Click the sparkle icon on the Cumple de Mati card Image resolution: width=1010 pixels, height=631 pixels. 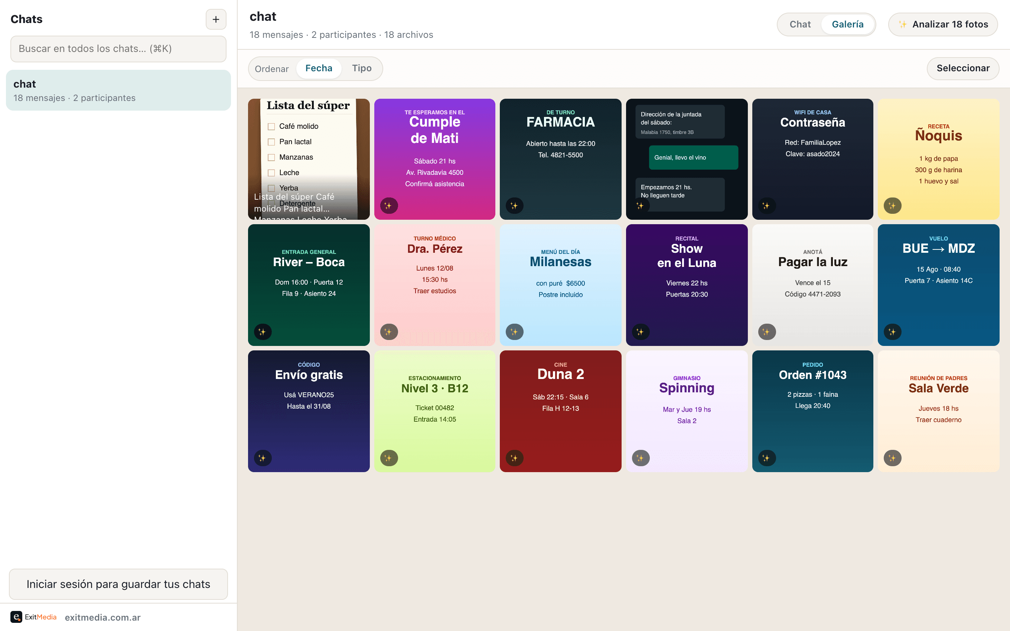388,206
